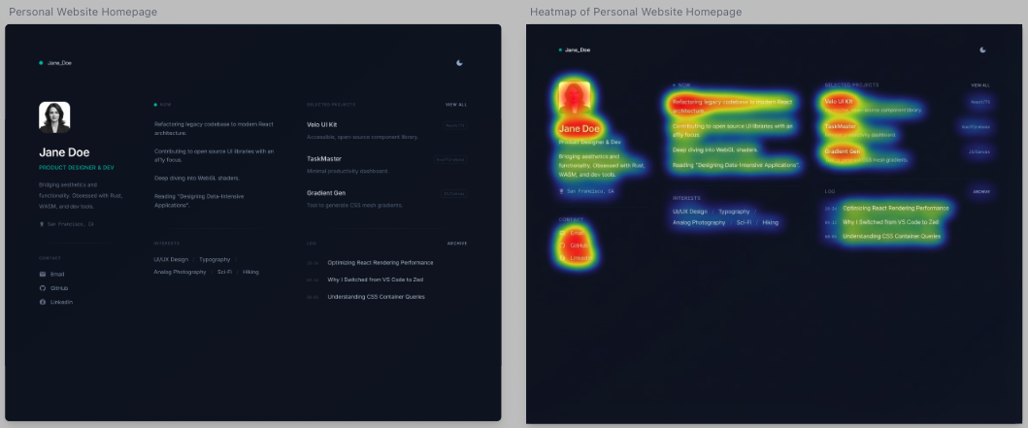Click green dot next to NOW heading in homepage

pyautogui.click(x=155, y=104)
